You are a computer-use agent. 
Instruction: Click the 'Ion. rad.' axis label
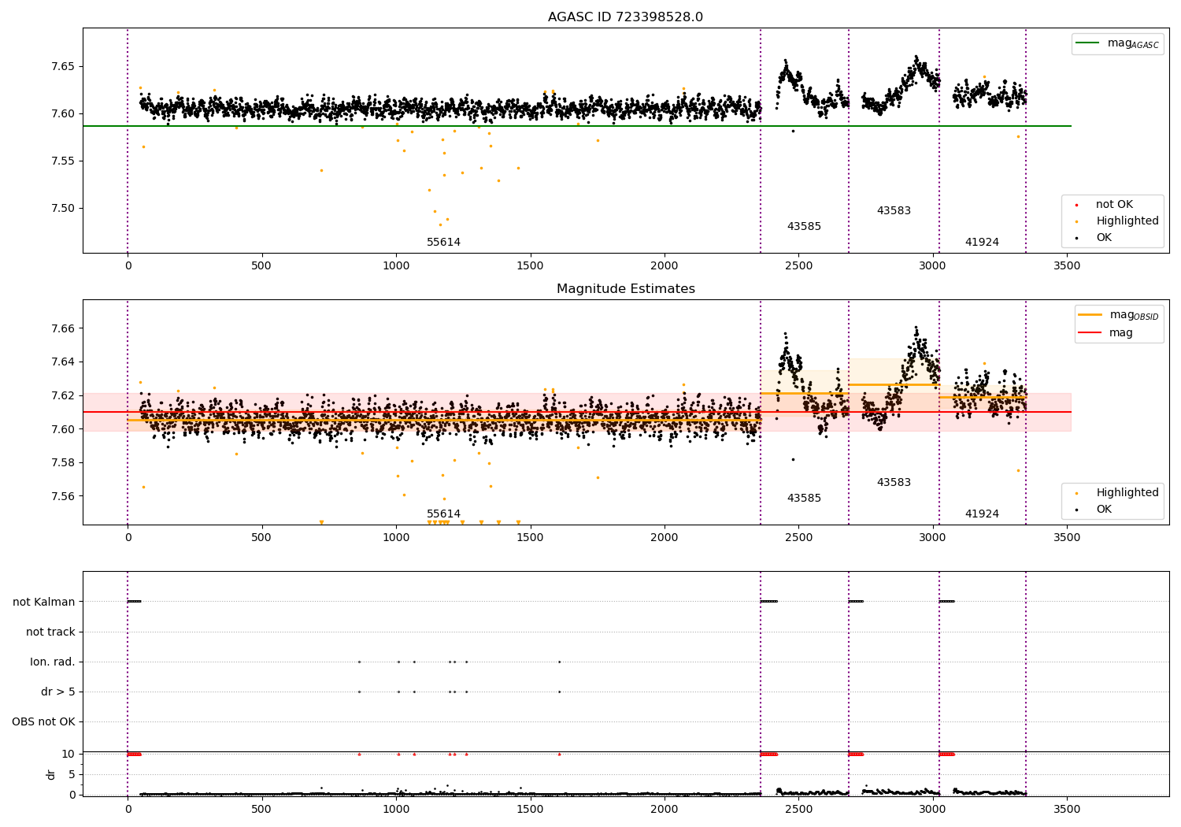coord(53,662)
